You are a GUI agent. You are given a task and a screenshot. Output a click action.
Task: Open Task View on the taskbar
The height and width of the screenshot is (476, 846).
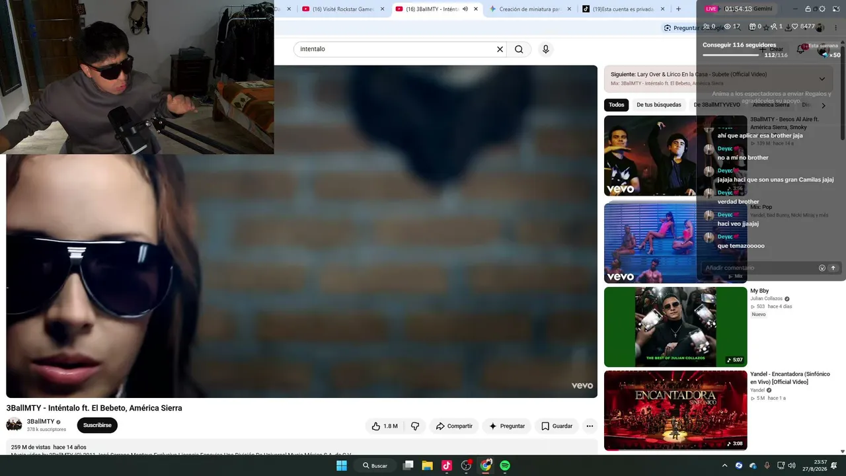[x=408, y=465]
